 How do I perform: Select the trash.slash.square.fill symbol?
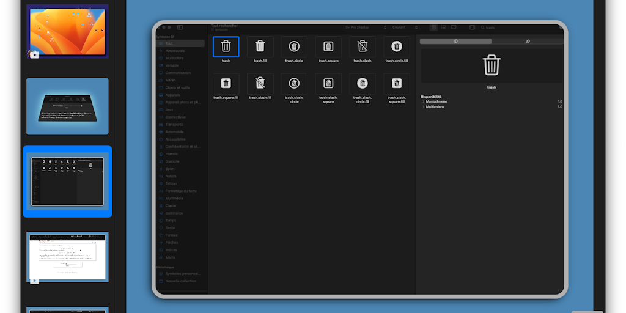coord(397,84)
